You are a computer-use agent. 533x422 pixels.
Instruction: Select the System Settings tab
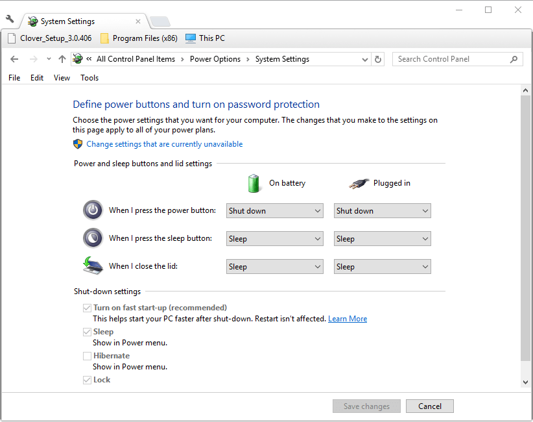pos(82,21)
